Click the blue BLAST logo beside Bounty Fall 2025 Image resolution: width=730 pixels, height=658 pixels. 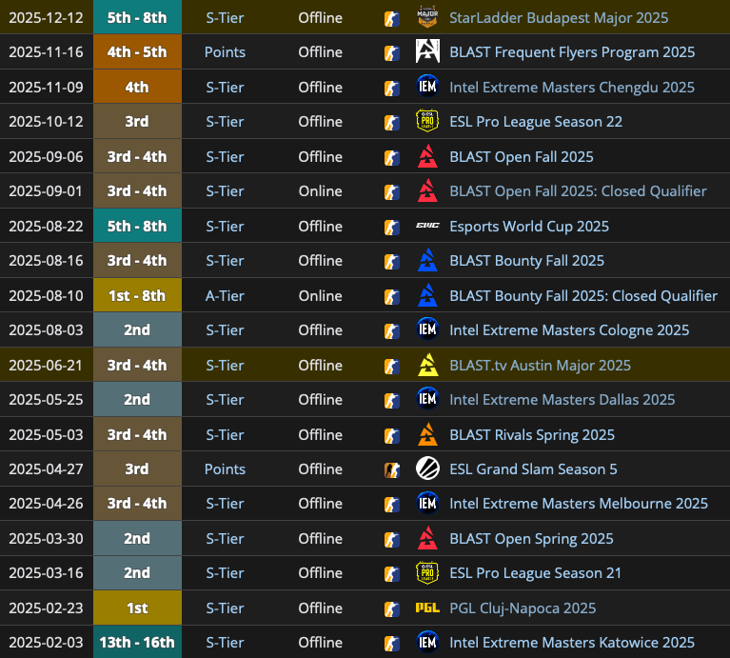(427, 260)
